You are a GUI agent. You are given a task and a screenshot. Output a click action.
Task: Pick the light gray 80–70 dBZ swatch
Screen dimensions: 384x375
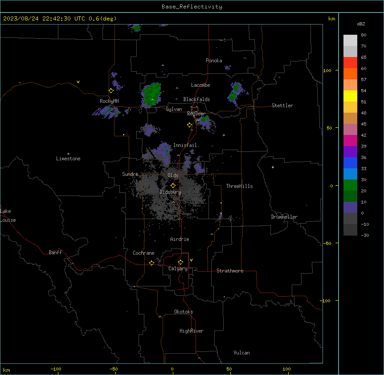(x=350, y=41)
